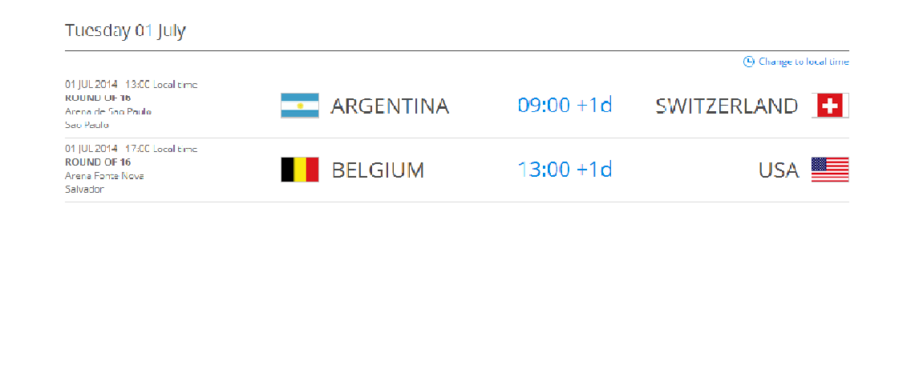Open the 09:00 +1d match time
The width and height of the screenshot is (911, 368).
[x=565, y=106]
